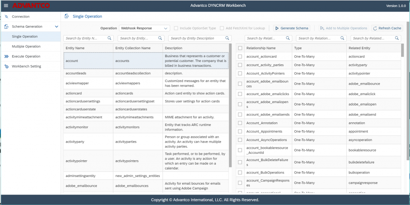The width and height of the screenshot is (410, 205).
Task: Select the activitymimeattachment entity row
Action: point(146,117)
